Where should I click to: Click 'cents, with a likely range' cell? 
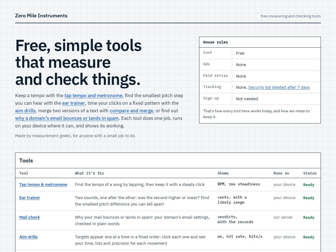pos(232,200)
